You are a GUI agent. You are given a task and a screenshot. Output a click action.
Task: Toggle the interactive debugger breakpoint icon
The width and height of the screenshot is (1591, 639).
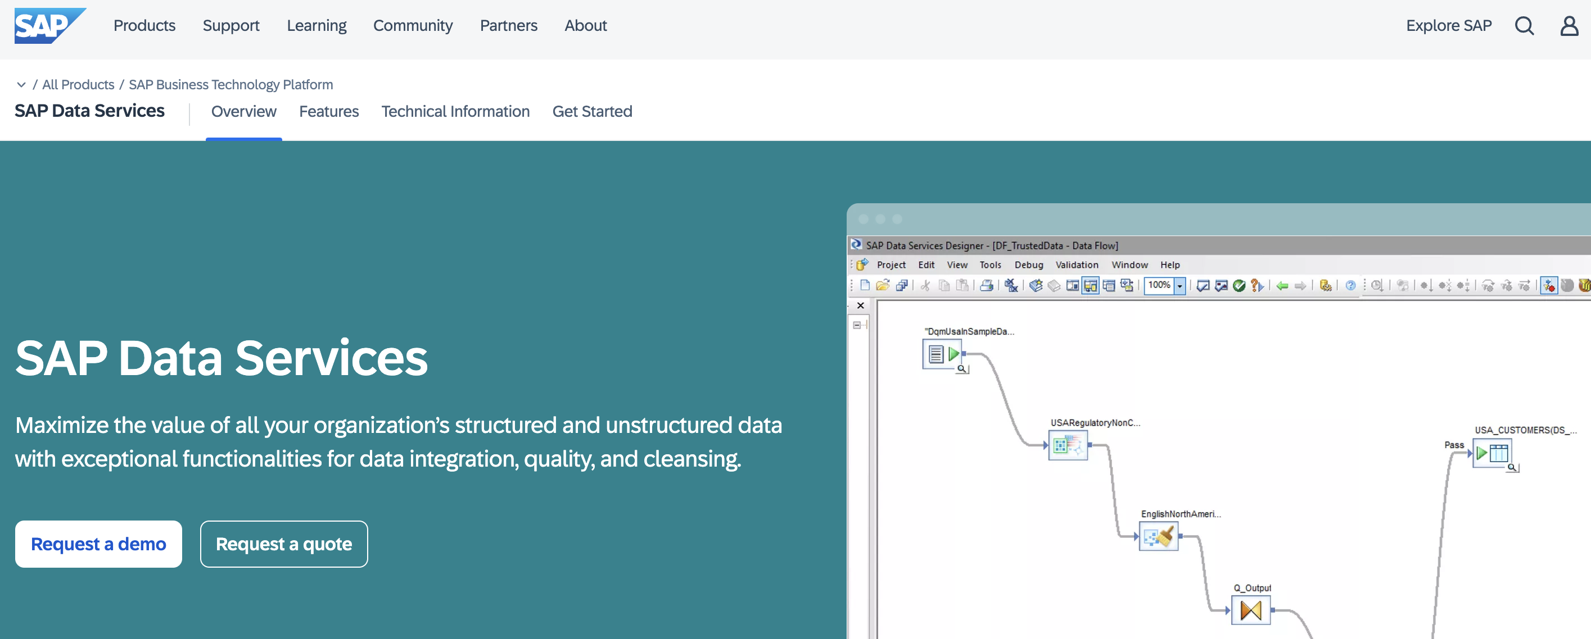tap(1549, 286)
